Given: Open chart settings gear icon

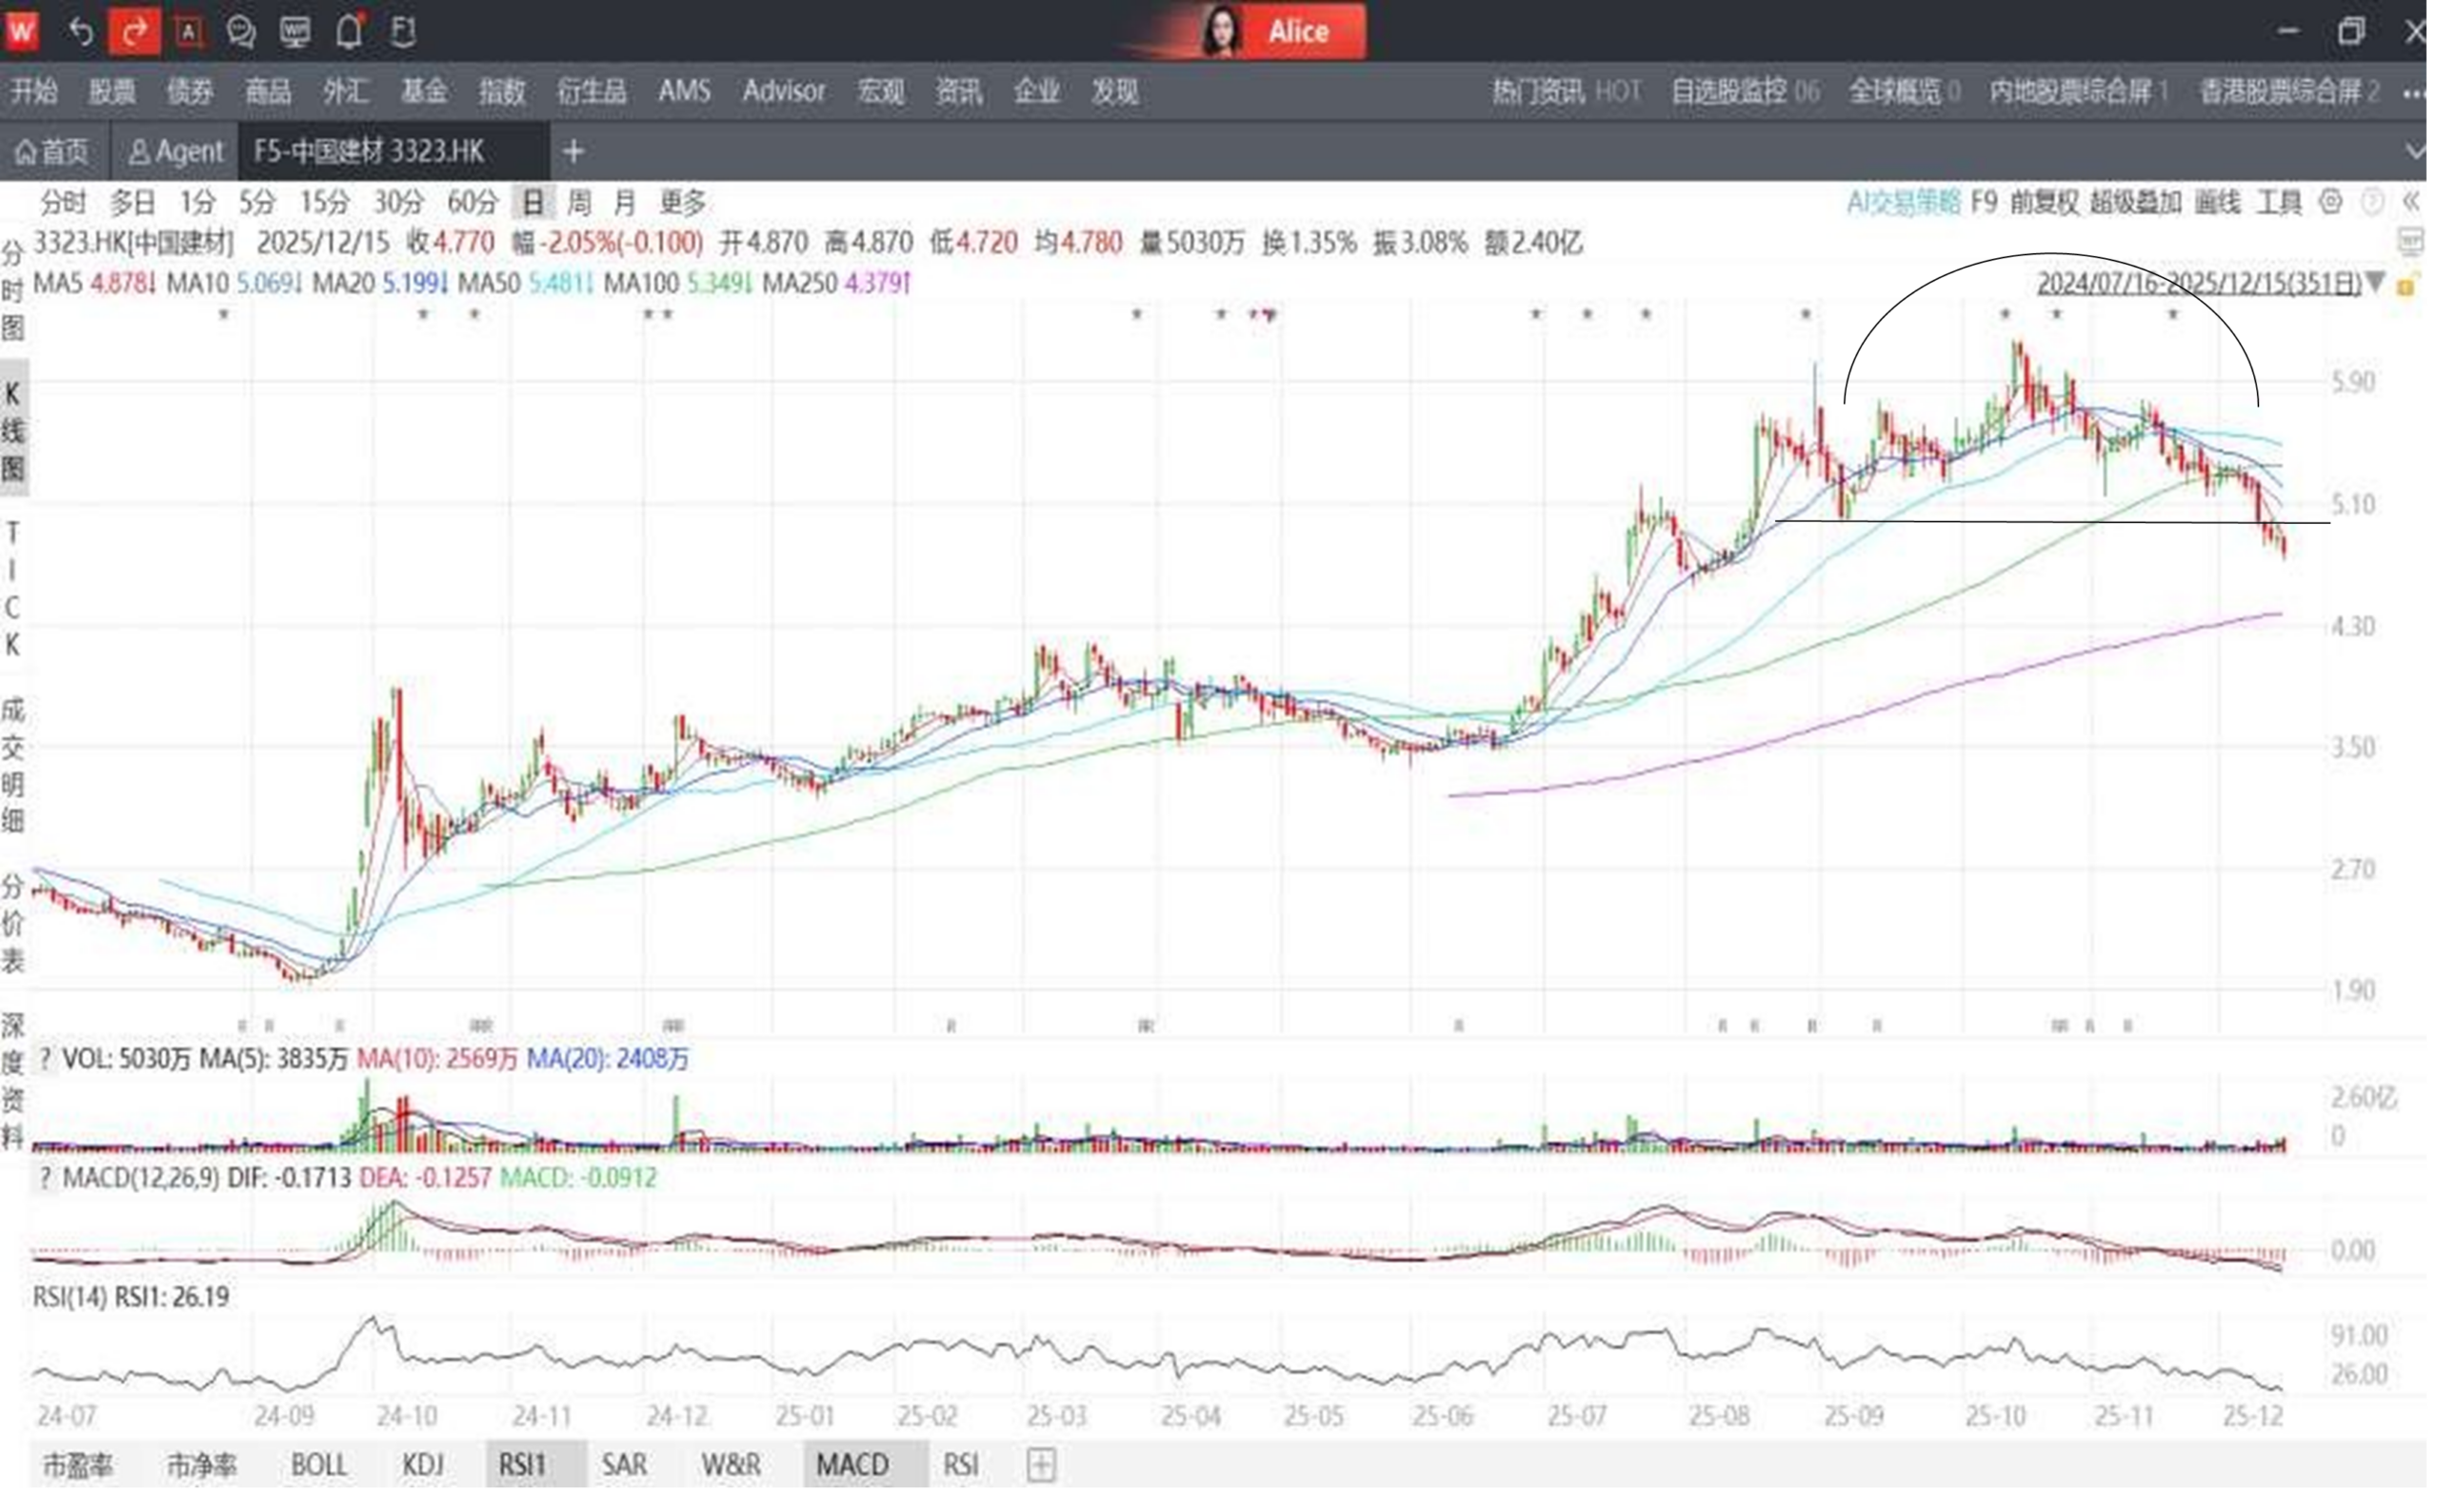Looking at the screenshot, I should coord(2331,202).
